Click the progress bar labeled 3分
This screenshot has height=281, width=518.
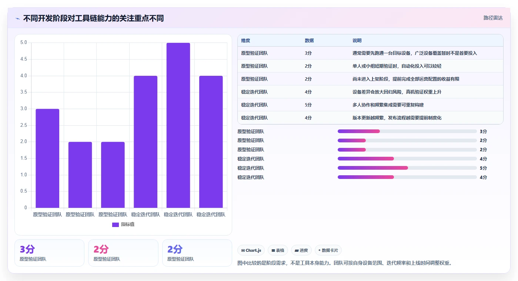pyautogui.click(x=407, y=131)
